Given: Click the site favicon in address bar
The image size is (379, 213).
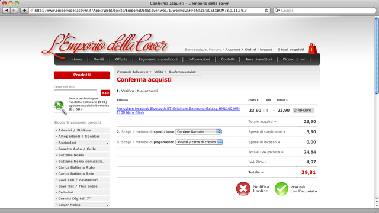Looking at the screenshot, I should pyautogui.click(x=31, y=11).
